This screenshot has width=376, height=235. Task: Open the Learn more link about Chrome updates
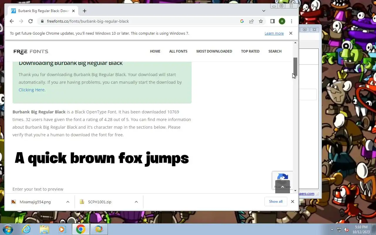(274, 33)
